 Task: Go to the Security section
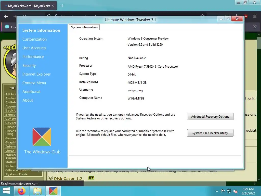tap(29, 66)
